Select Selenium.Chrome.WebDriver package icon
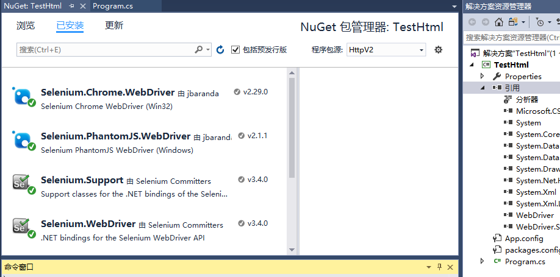Screen dimensions: 560x277 tap(24, 97)
